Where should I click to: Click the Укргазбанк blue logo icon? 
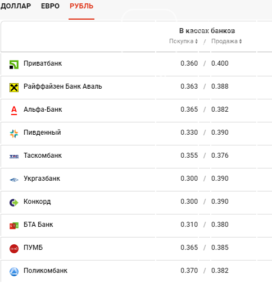pos(14,180)
